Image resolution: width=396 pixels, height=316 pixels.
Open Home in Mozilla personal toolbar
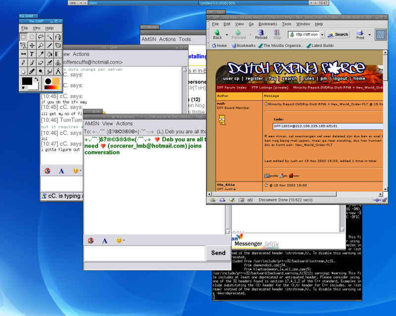[x=219, y=45]
